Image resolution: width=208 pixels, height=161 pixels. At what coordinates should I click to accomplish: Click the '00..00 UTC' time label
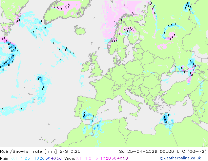click(x=172, y=151)
